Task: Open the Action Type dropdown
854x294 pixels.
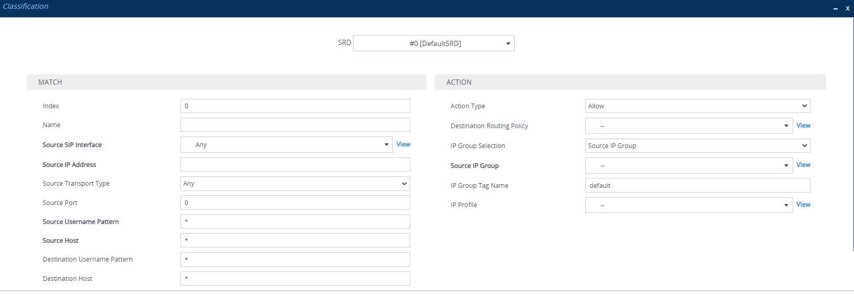Action: point(697,106)
